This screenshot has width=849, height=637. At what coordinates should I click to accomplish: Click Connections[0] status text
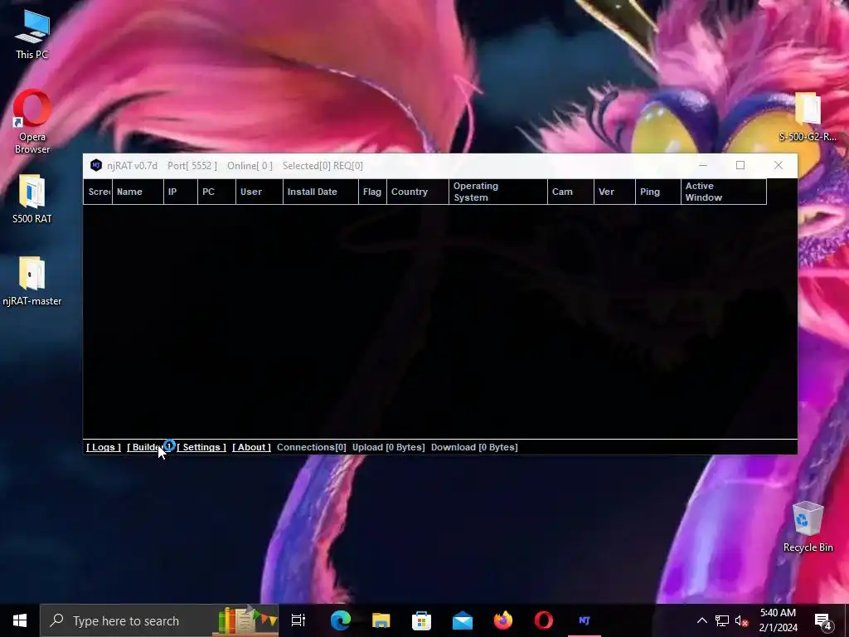pos(312,447)
